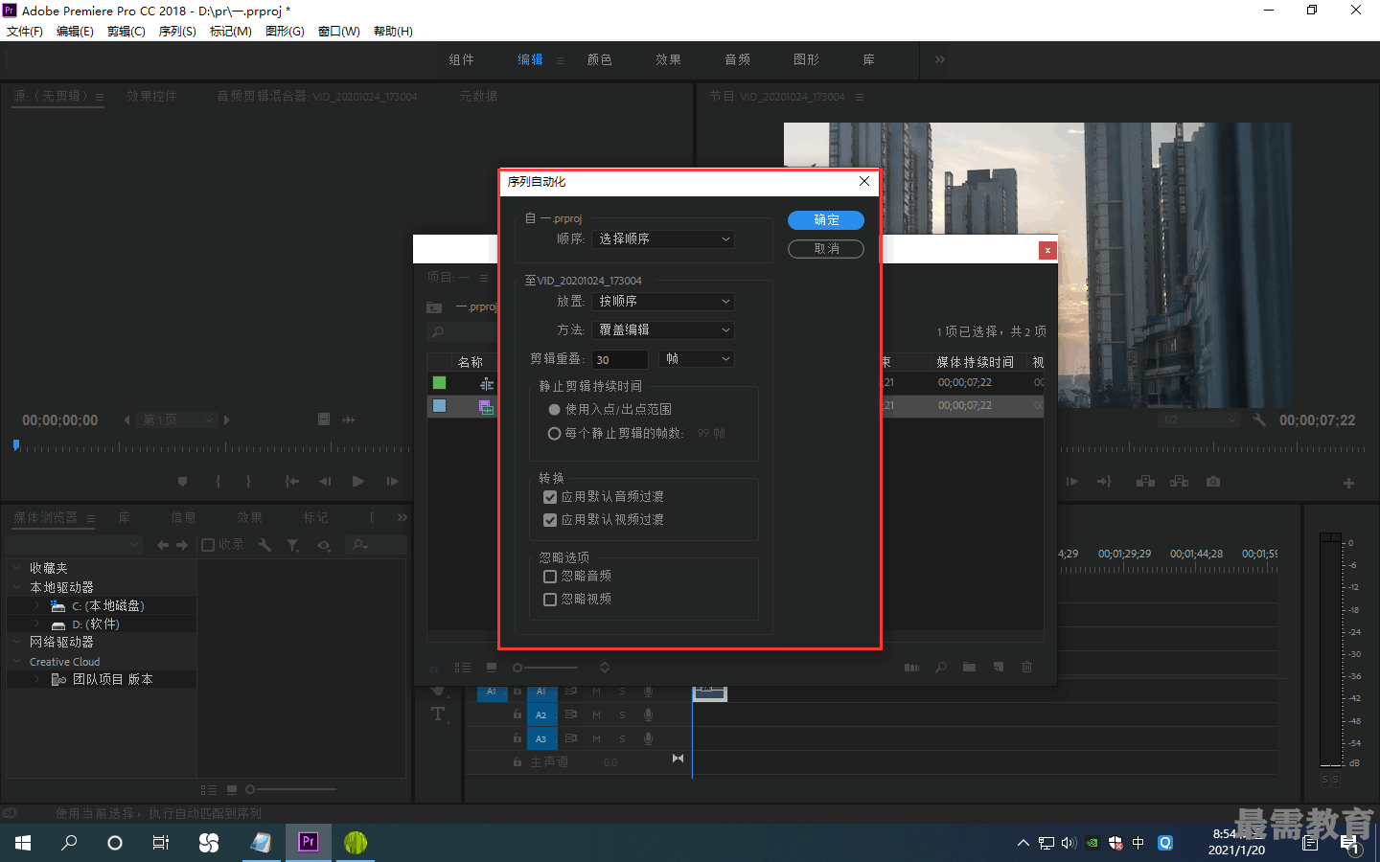
Task: Open the clip overlap unit dropdown 帧
Action: tap(697, 358)
